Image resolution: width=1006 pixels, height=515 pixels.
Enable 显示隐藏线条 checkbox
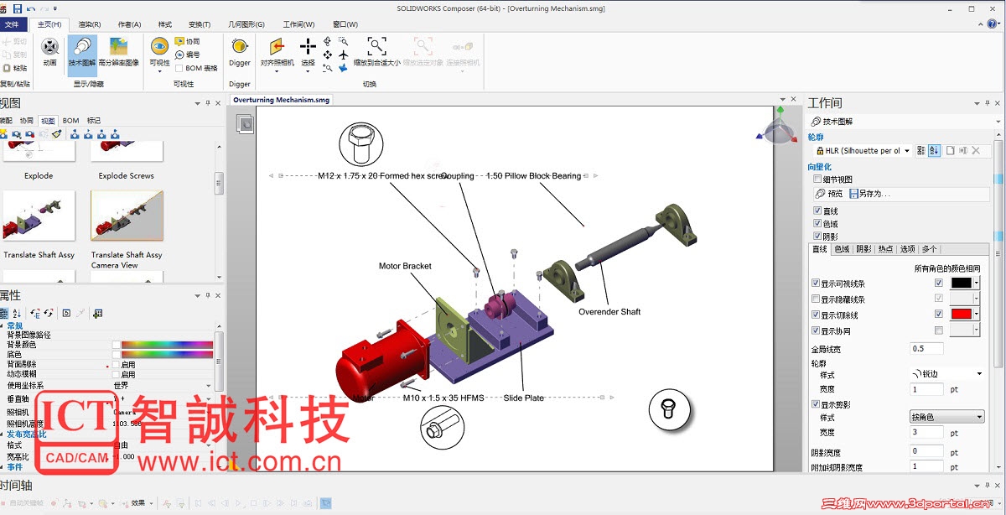pos(816,299)
